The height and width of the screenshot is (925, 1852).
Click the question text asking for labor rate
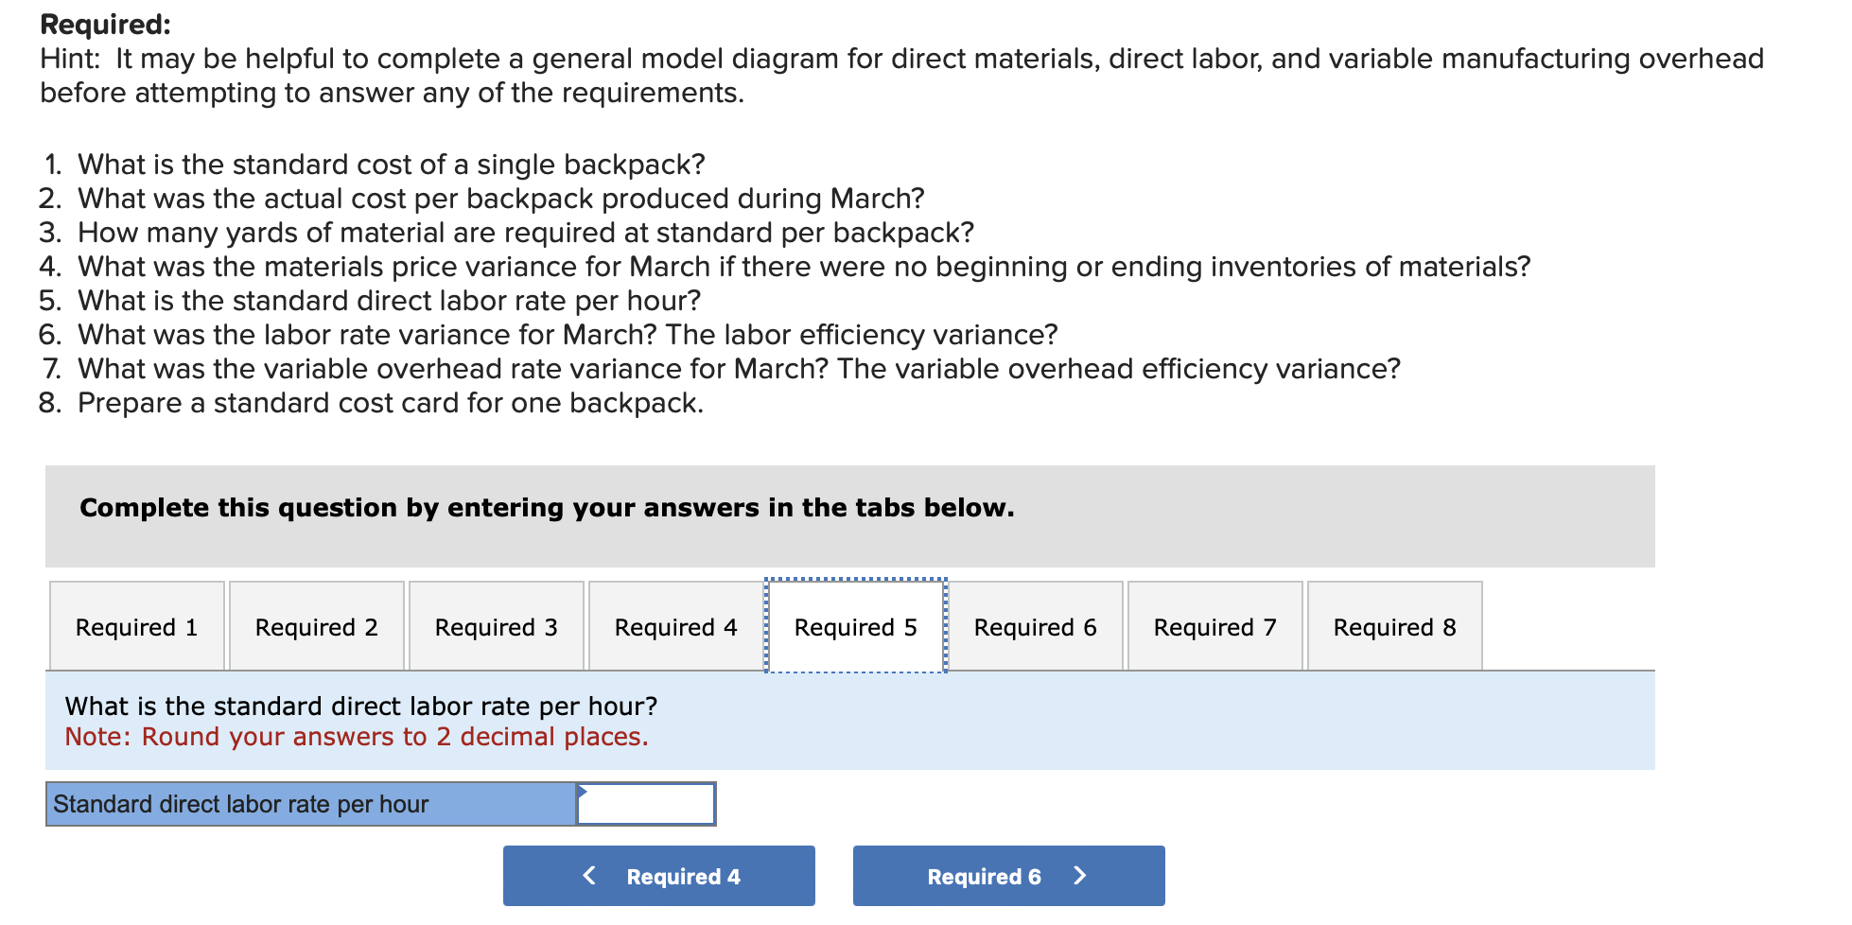click(x=362, y=705)
